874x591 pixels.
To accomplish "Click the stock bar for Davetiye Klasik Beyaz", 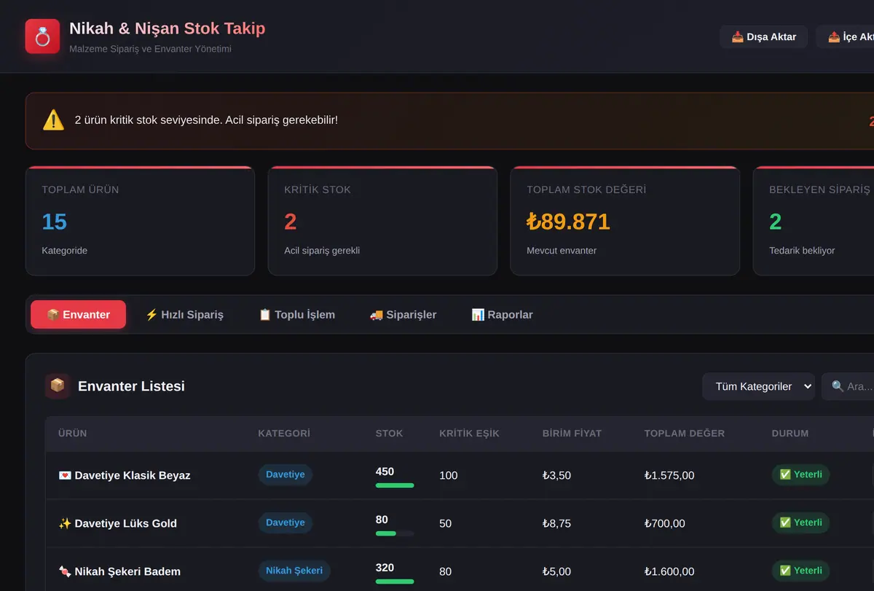I will pos(395,485).
